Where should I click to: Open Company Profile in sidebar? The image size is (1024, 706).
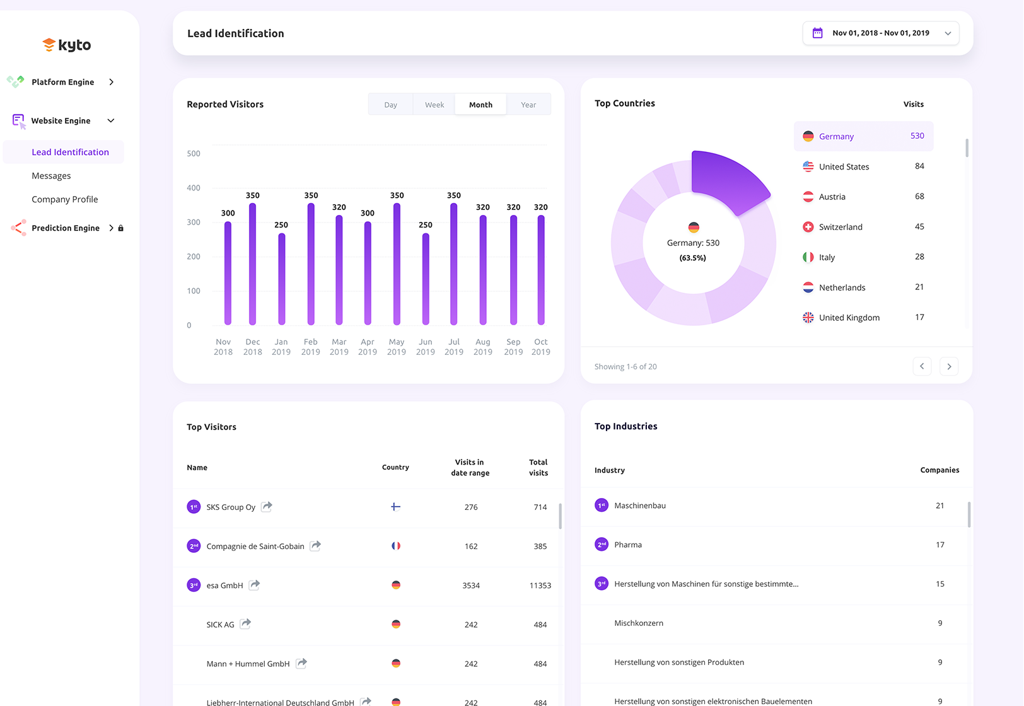65,199
